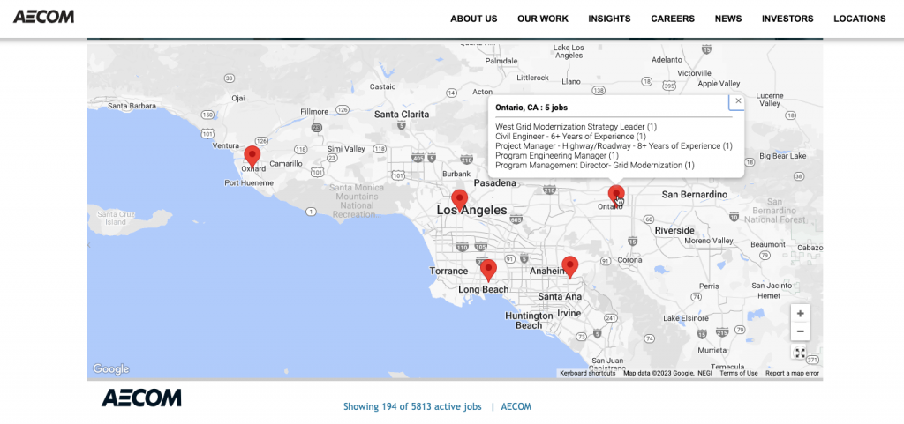Image resolution: width=904 pixels, height=424 pixels.
Task: Click the Pasadena map label
Action: (494, 183)
